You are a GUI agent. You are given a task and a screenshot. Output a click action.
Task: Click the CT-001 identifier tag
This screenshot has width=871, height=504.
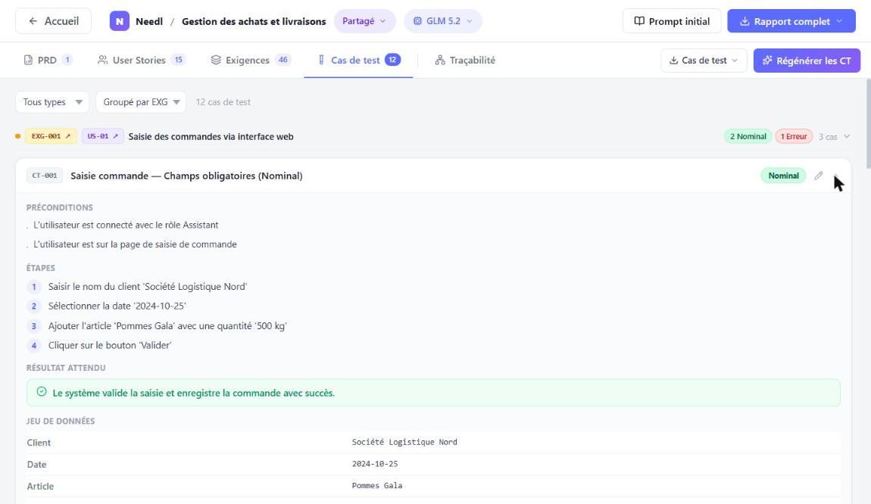tap(45, 176)
